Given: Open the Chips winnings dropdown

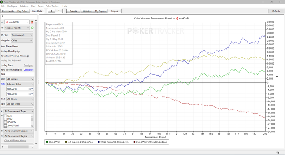Looking at the screenshot, I should click(x=22, y=41).
